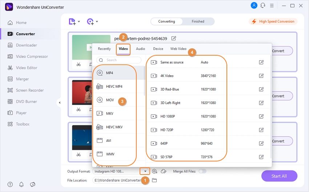This screenshot has width=309, height=192.
Task: Open the Screen Recorder
Action: [25, 90]
